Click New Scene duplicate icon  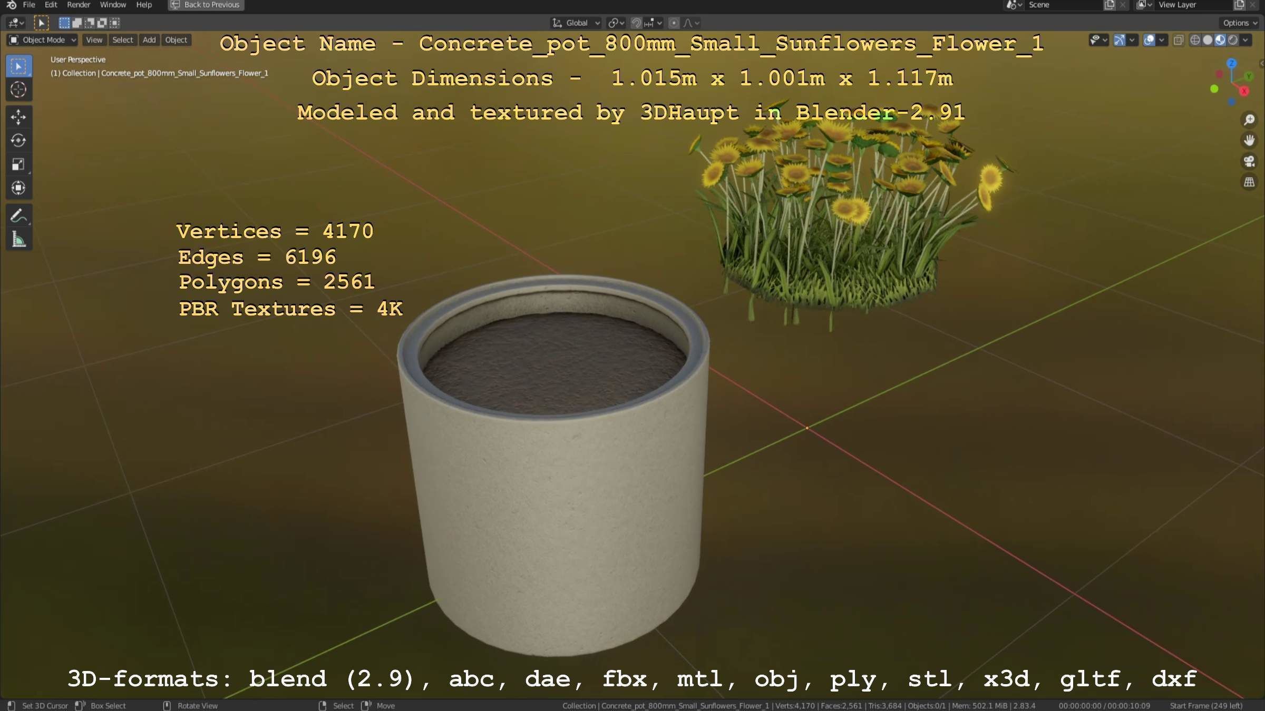tap(1110, 5)
